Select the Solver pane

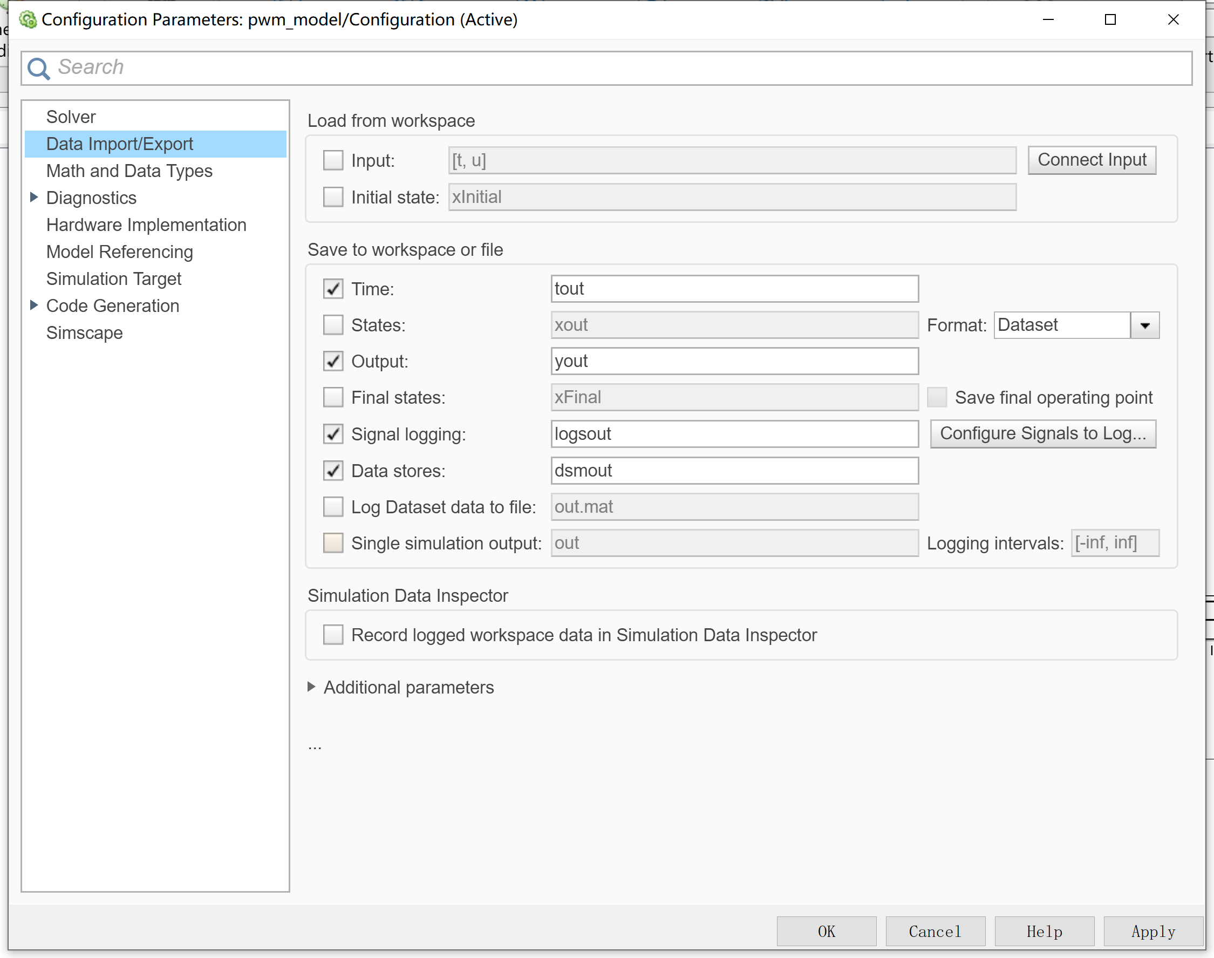pyautogui.click(x=71, y=117)
